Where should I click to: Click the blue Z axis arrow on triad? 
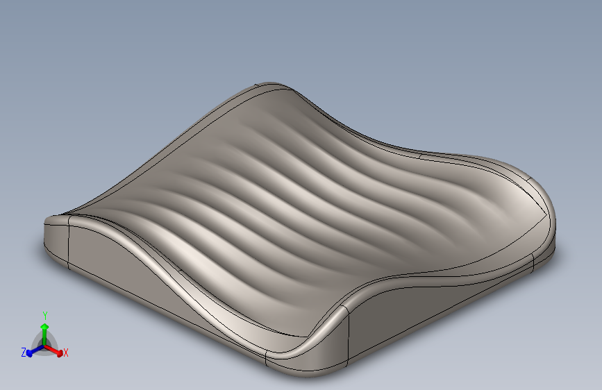coord(35,351)
